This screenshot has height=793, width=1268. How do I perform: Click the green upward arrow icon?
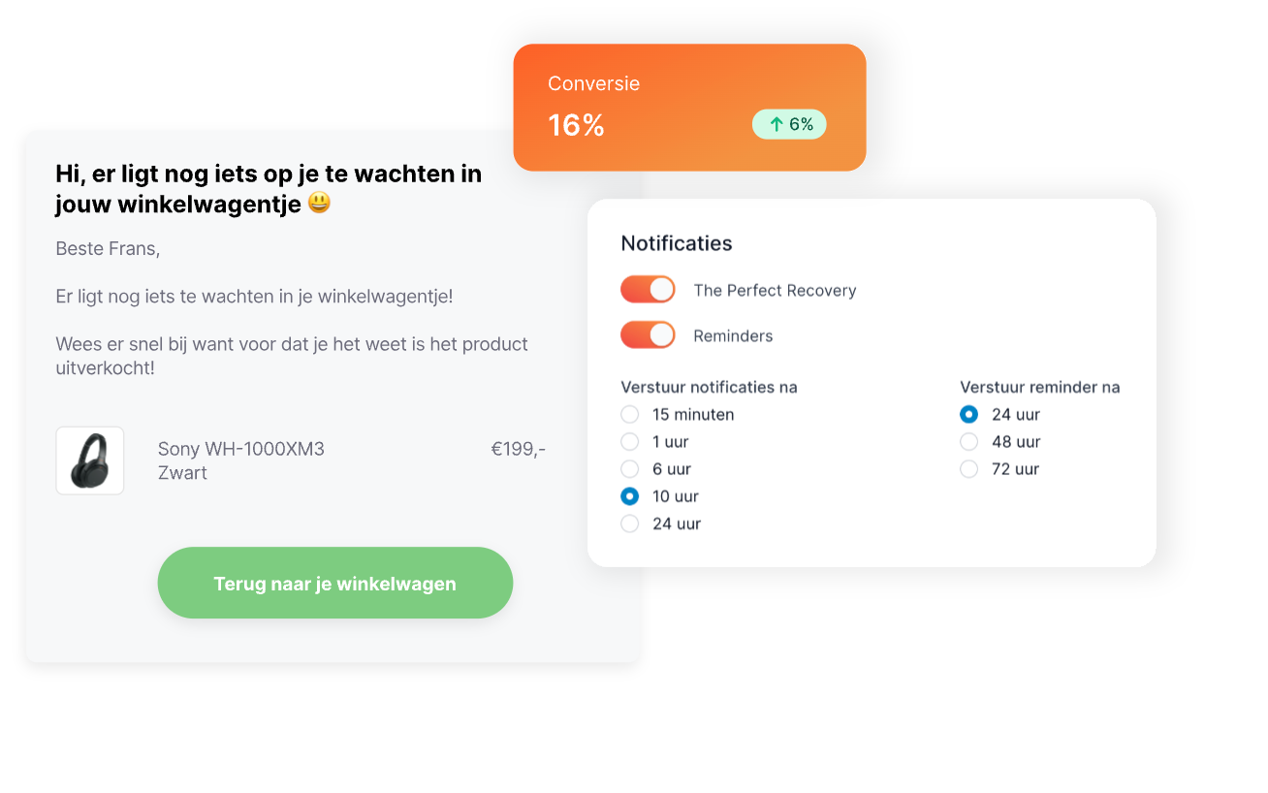click(x=776, y=124)
